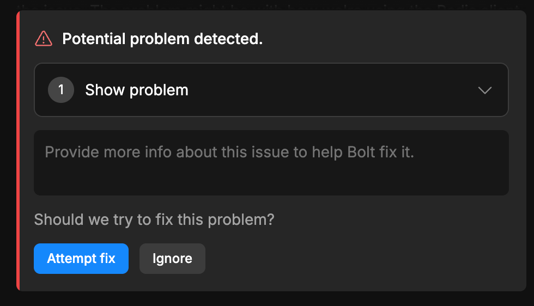Click empty space right of Ignore button
Viewport: 534px width, 306px height.
click(x=354, y=259)
